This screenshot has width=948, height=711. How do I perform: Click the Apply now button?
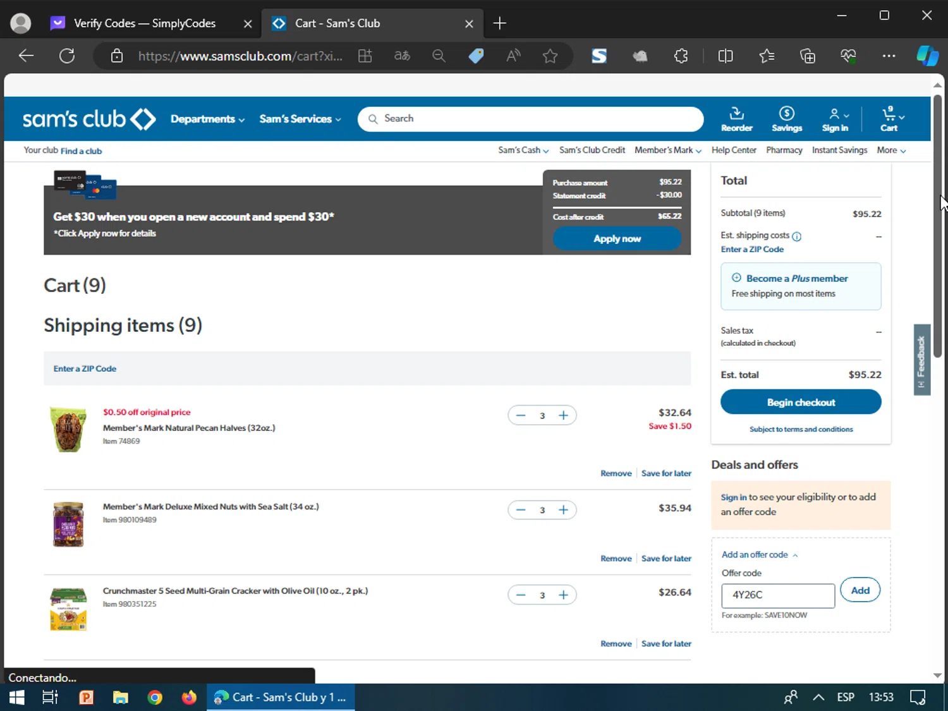point(617,239)
